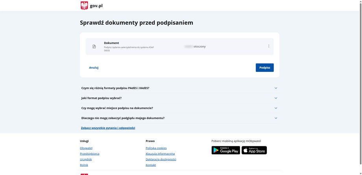Click the Usługi footer heading
Viewport: 362px width, 175px height.
(84, 141)
